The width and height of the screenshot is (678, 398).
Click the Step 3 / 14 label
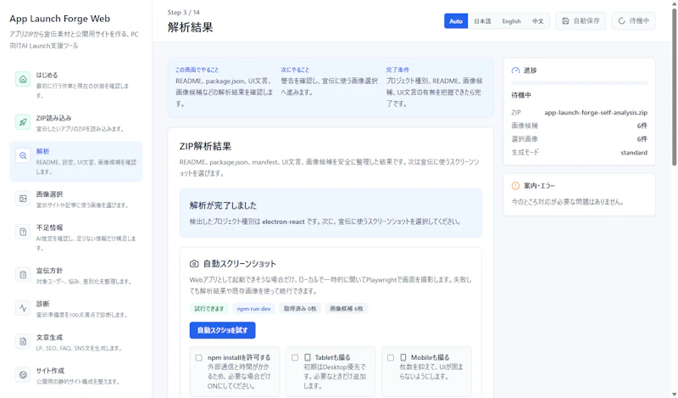(x=183, y=12)
